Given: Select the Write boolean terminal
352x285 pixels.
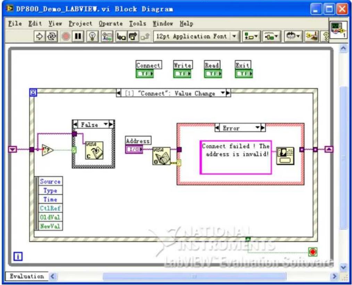Looking at the screenshot, I should click(182, 74).
